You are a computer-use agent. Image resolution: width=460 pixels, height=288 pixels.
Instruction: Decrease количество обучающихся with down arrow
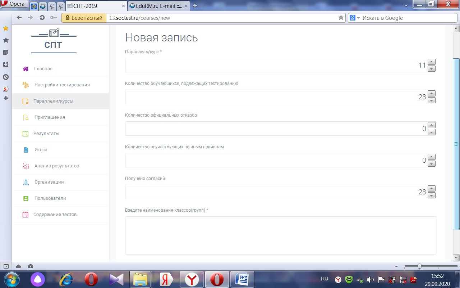click(x=432, y=100)
